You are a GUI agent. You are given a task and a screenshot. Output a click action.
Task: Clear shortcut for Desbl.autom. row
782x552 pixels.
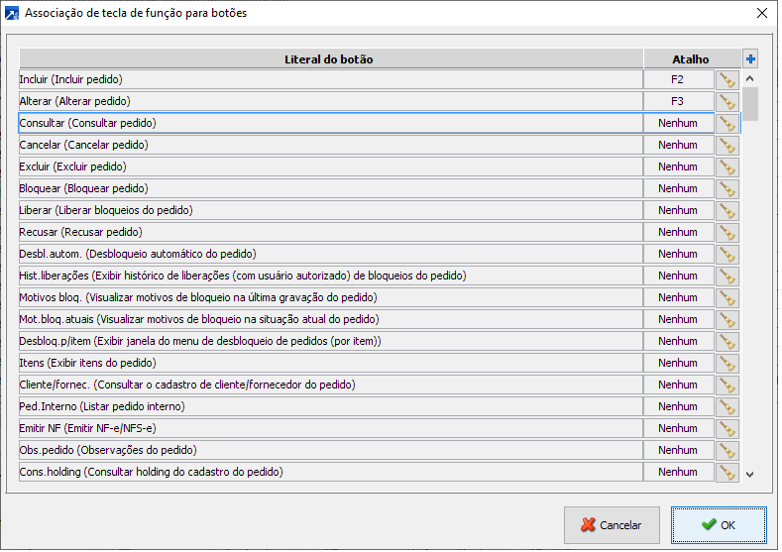pos(727,255)
